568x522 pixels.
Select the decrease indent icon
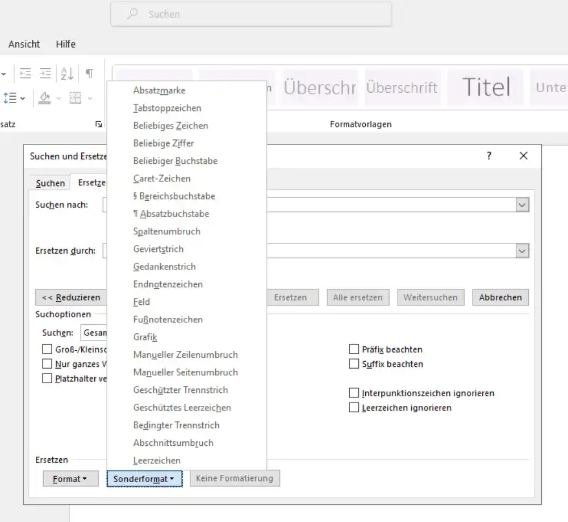(25, 73)
